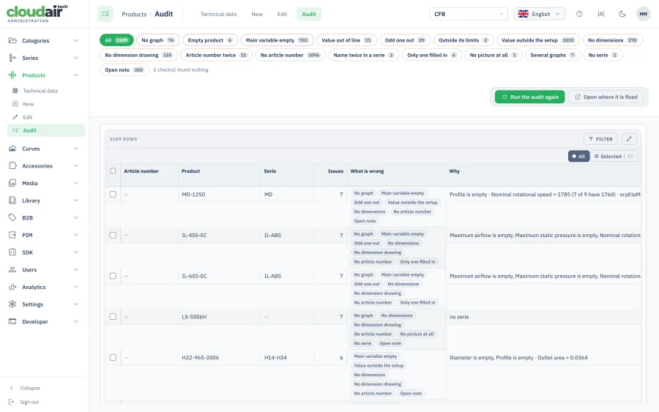Click the audit icon beside the breadcrumb

click(x=105, y=14)
